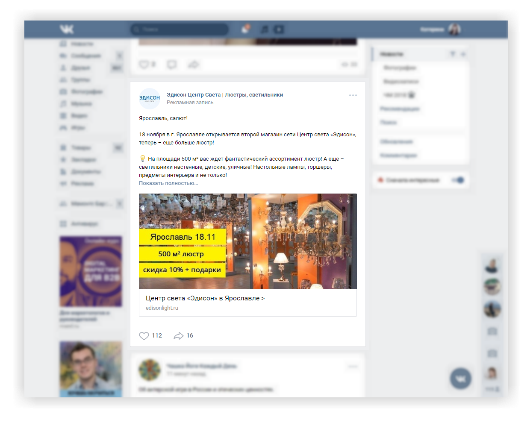The height and width of the screenshot is (423, 530).
Task: Click the header video play icon
Action: [x=279, y=29]
